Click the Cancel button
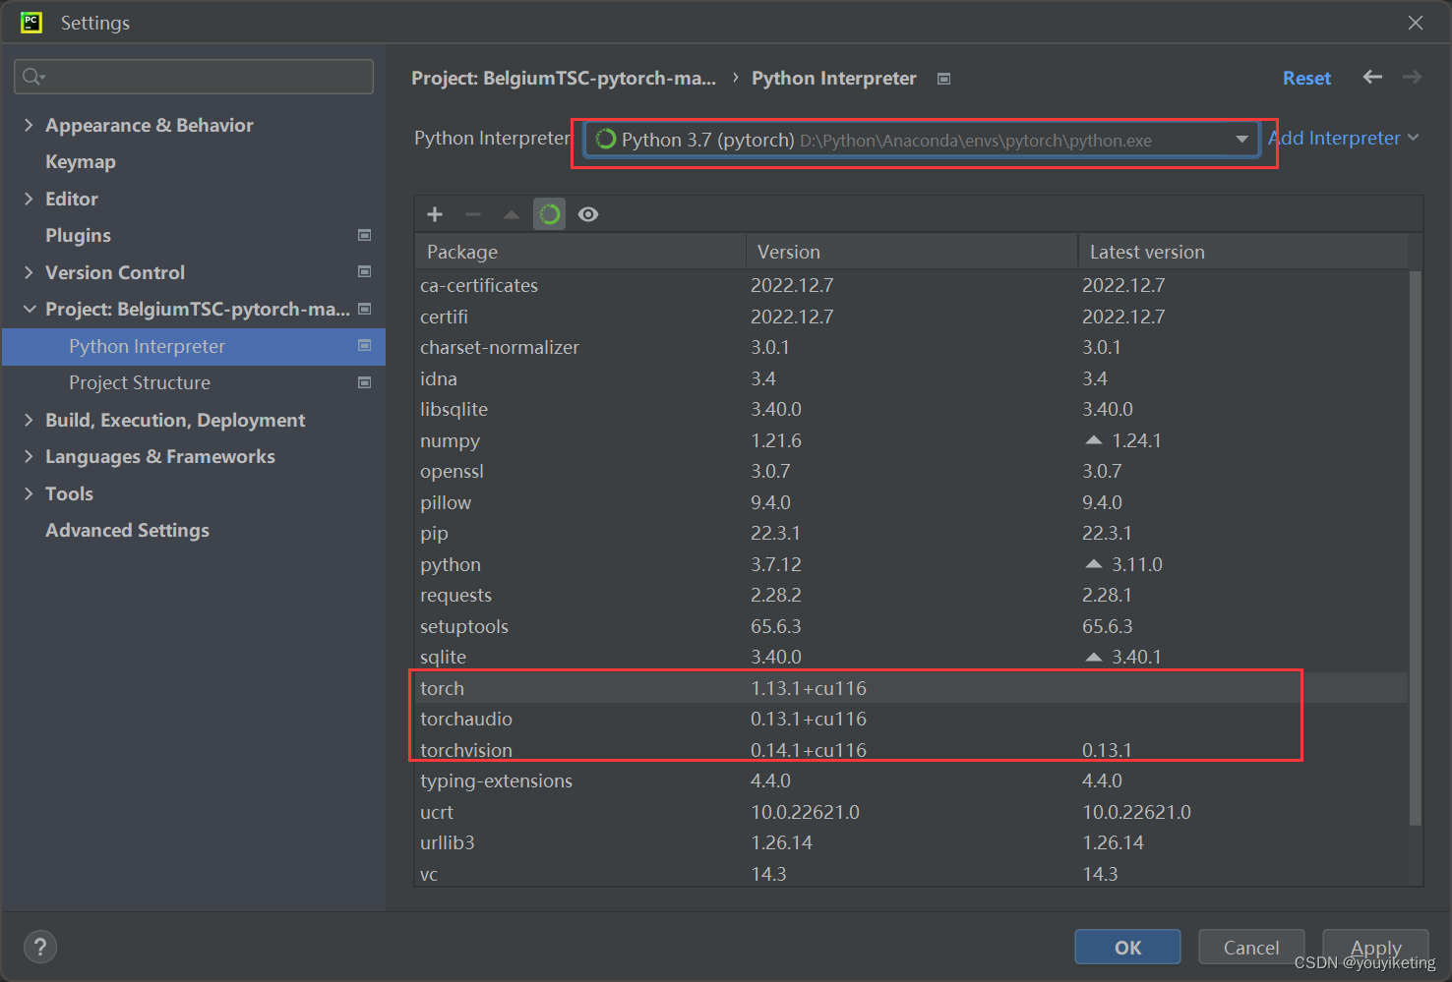The width and height of the screenshot is (1452, 982). click(x=1251, y=947)
